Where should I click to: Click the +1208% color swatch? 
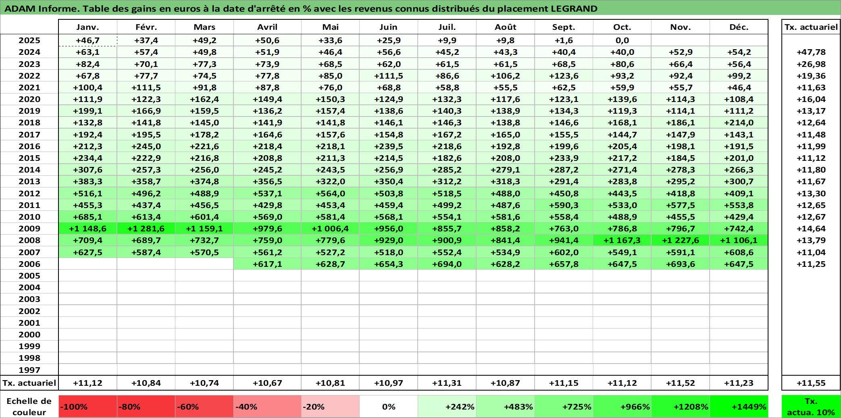681,406
